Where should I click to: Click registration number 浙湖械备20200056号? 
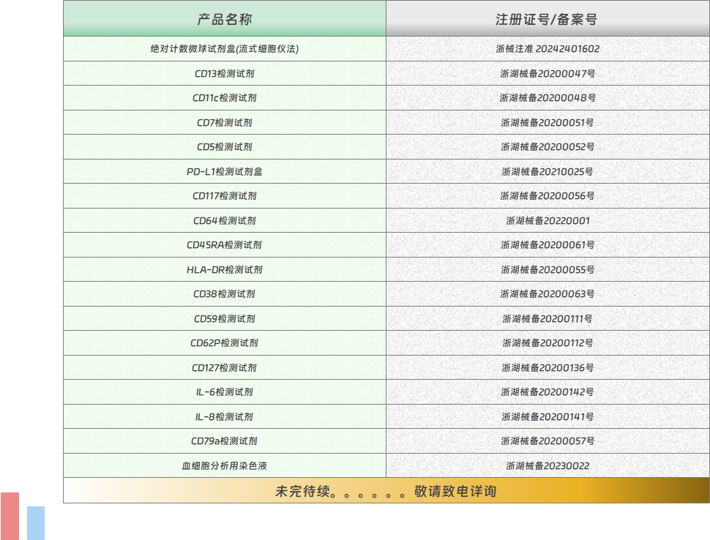(x=548, y=196)
